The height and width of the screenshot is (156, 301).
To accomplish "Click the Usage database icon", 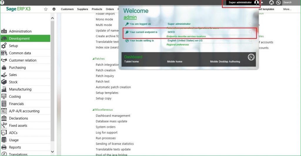I will (x=4, y=140).
